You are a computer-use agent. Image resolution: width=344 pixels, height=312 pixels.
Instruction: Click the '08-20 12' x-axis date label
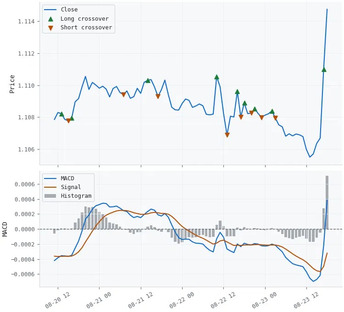(x=57, y=300)
